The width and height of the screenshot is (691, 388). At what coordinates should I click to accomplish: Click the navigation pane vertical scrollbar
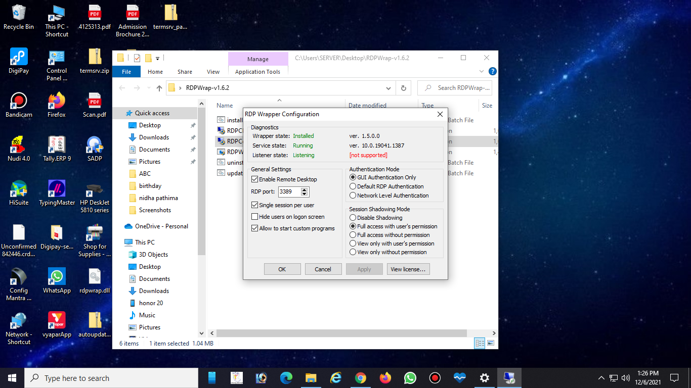[x=201, y=182]
